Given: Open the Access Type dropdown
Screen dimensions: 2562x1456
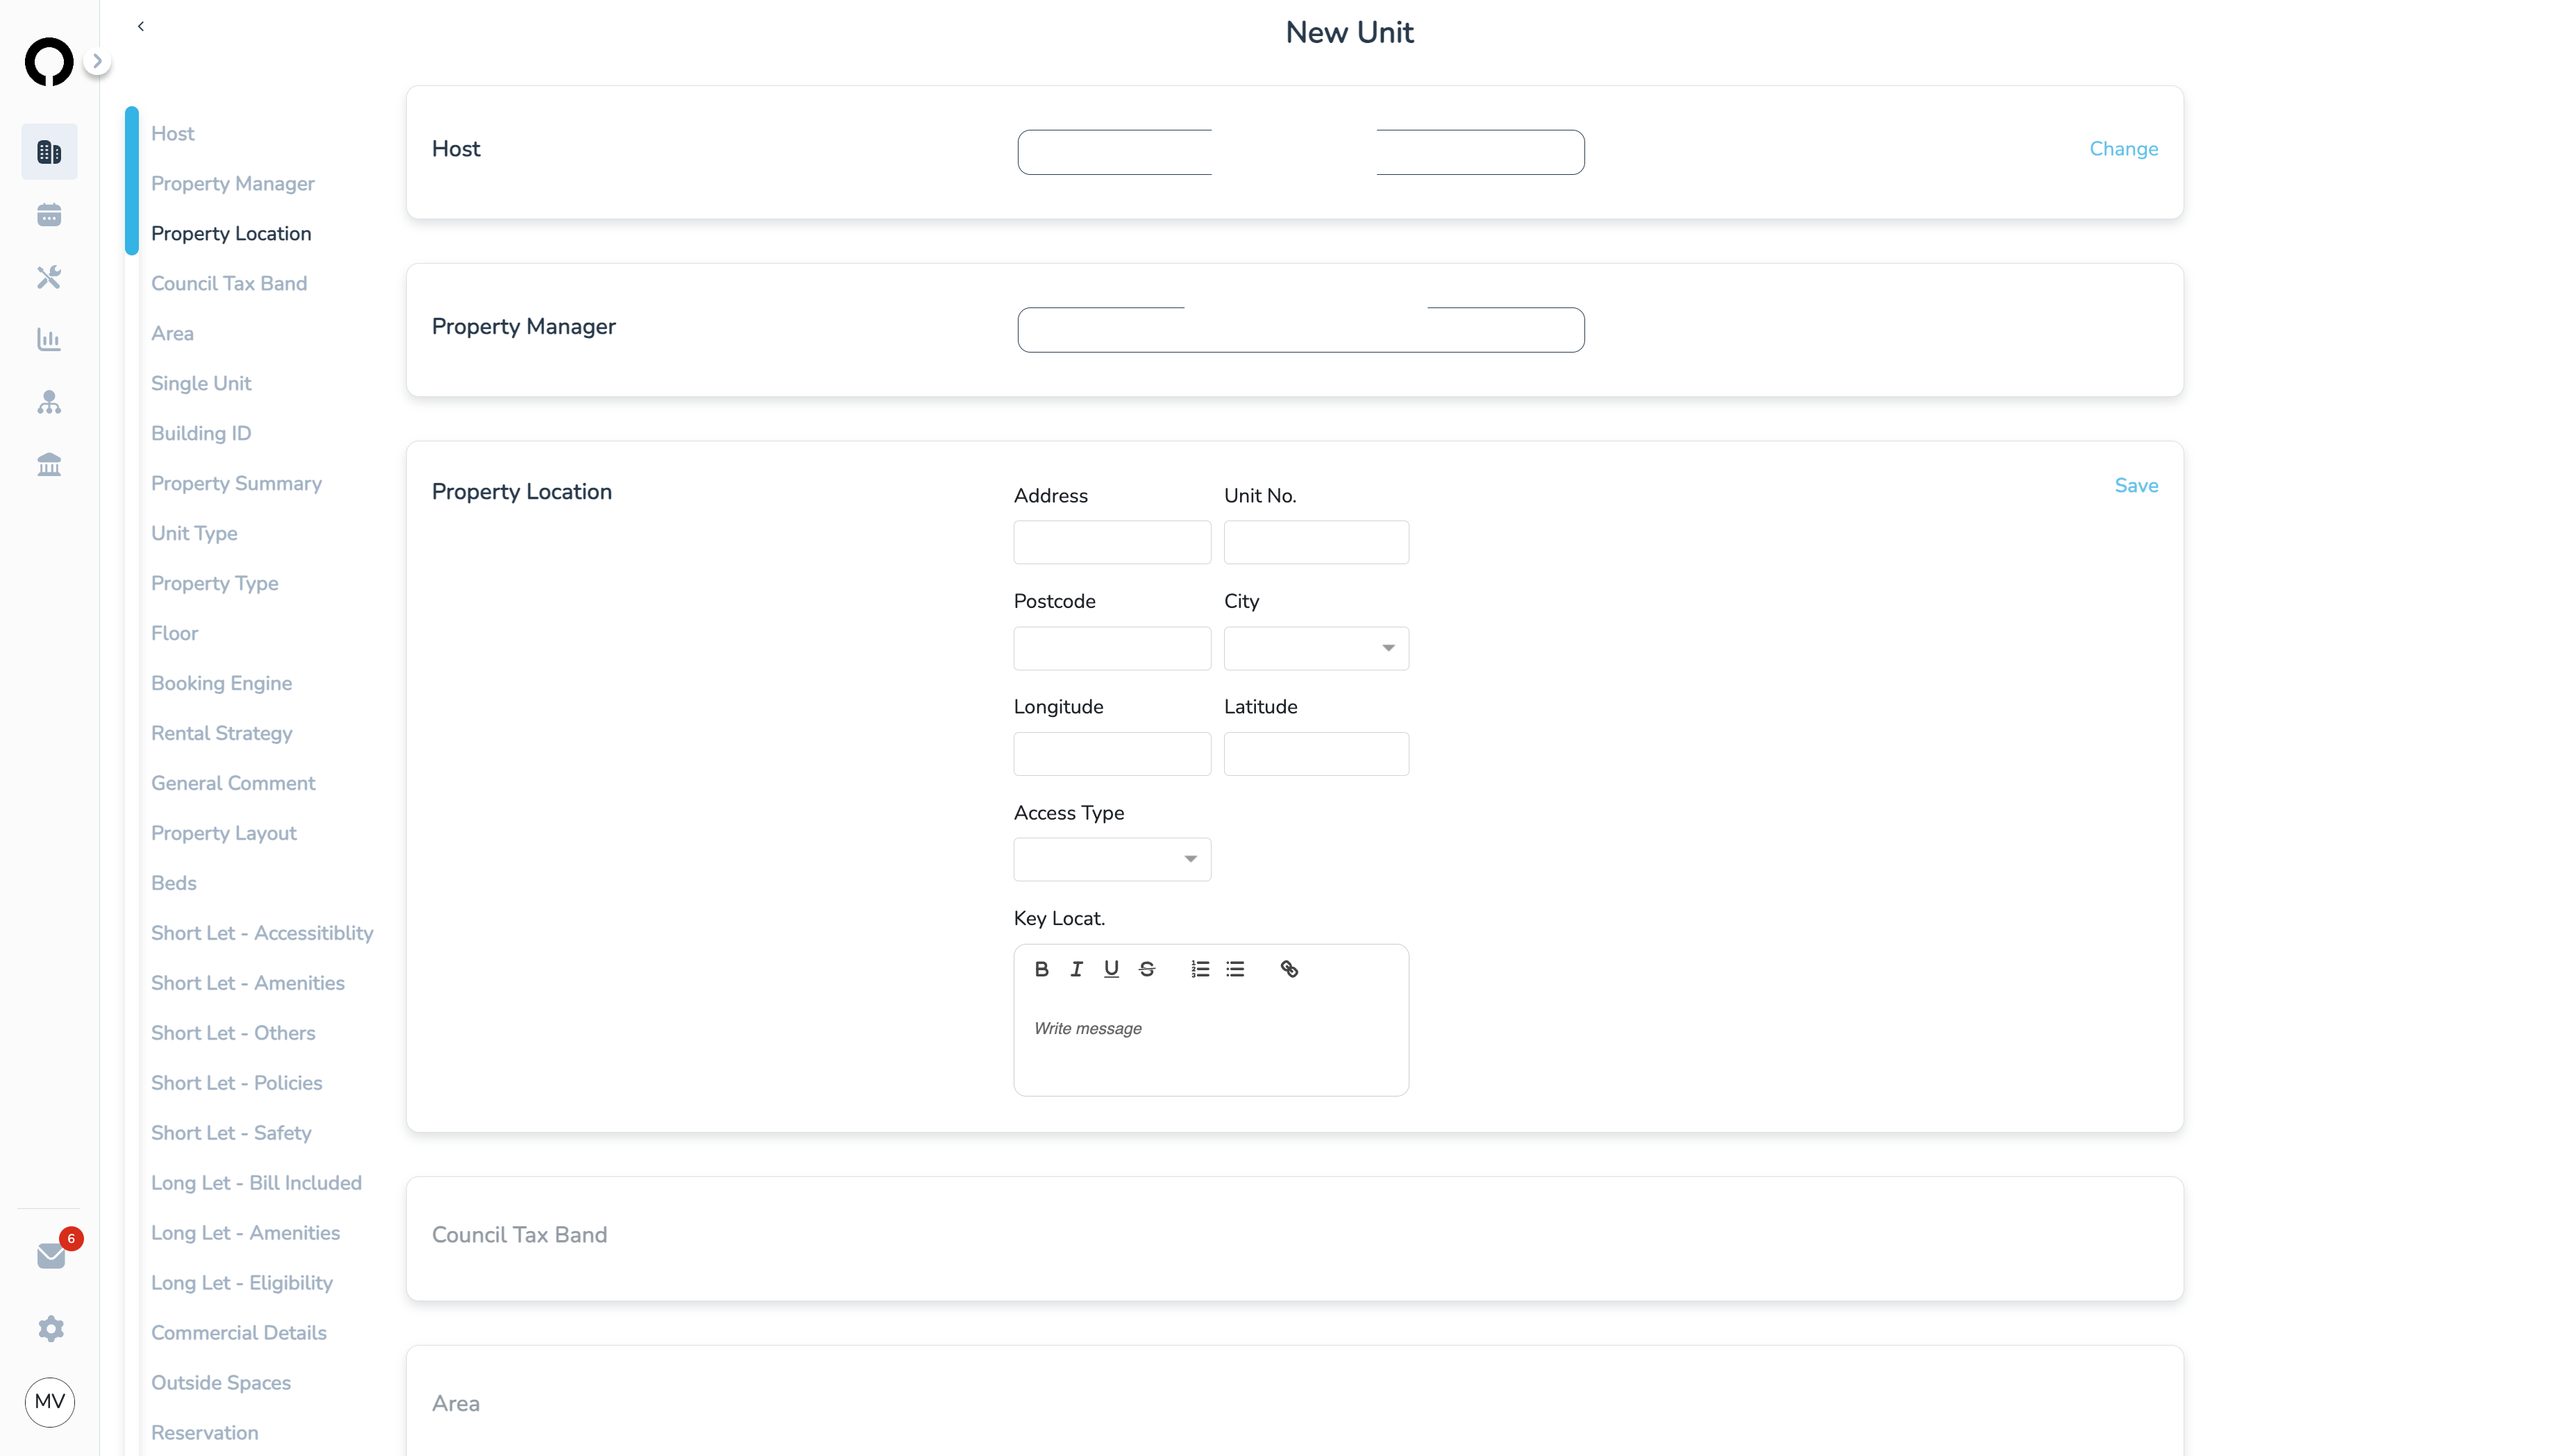Looking at the screenshot, I should [x=1112, y=859].
